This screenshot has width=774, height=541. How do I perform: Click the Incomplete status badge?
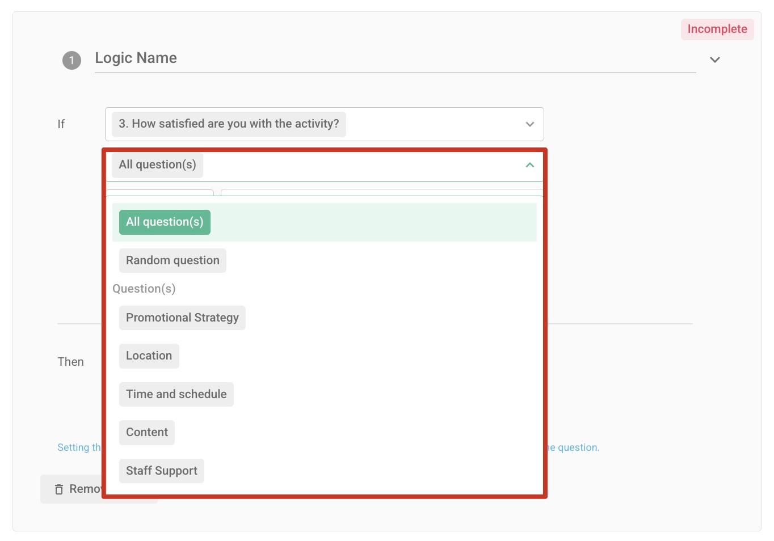pos(717,29)
